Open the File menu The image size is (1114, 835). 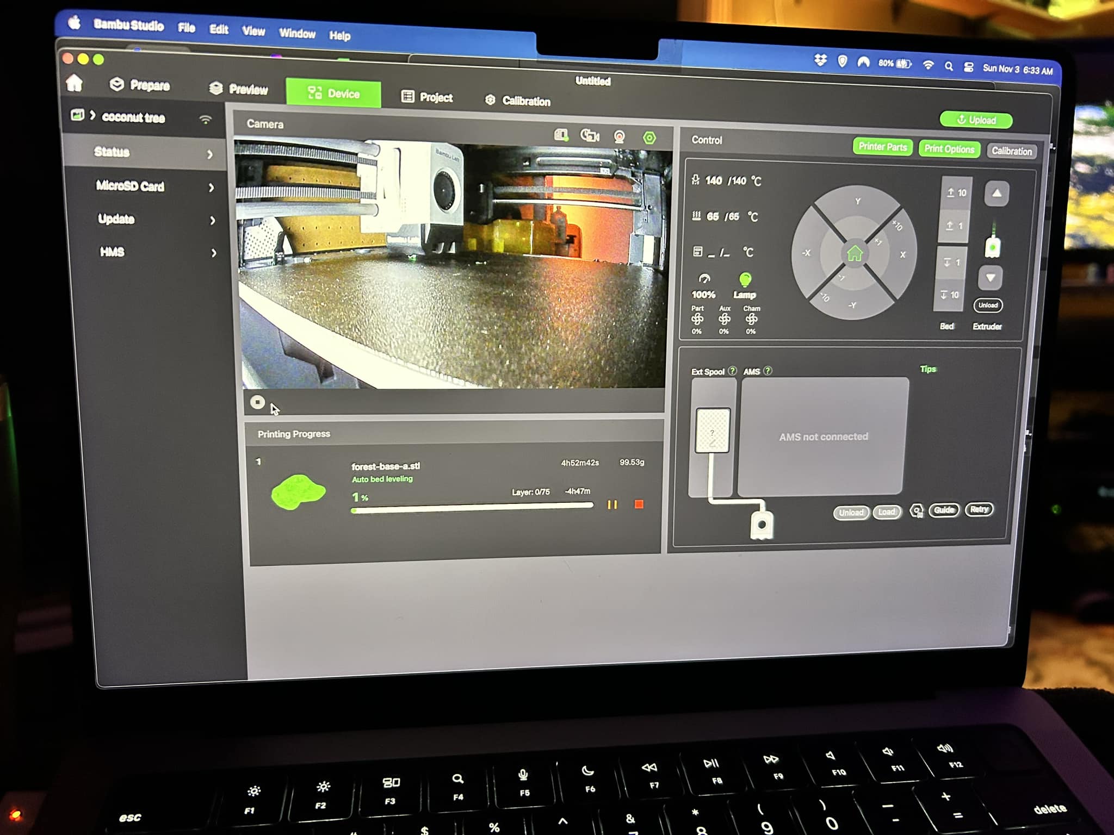click(186, 27)
